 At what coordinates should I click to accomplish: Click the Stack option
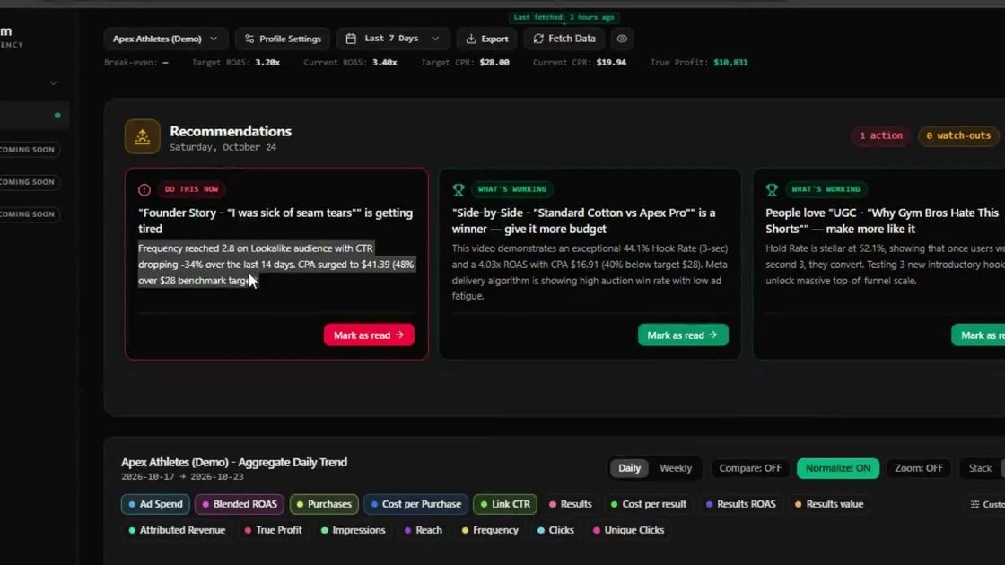click(x=979, y=468)
